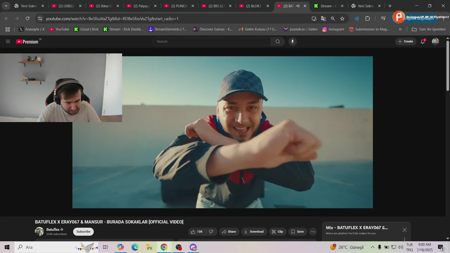Open more actions ellipsis under video
The image size is (450, 253).
[x=313, y=232]
